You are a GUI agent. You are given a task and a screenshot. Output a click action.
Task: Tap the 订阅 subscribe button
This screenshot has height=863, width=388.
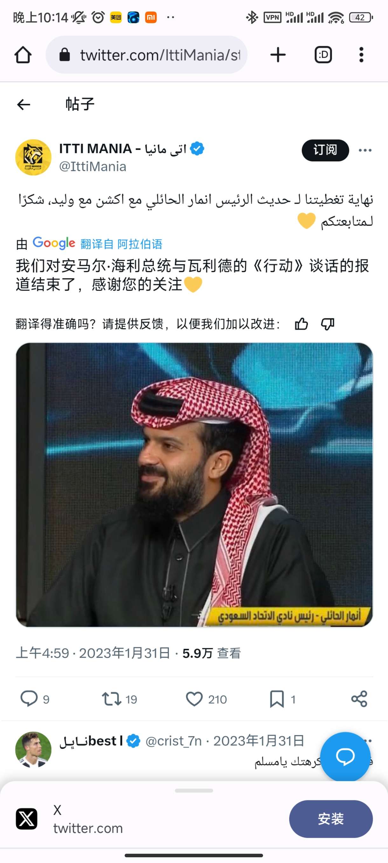[325, 150]
